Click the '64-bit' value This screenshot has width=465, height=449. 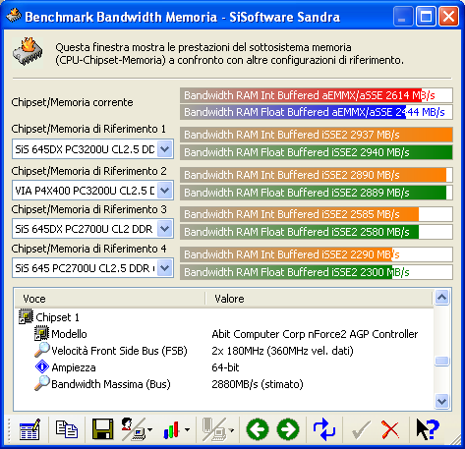tap(225, 367)
